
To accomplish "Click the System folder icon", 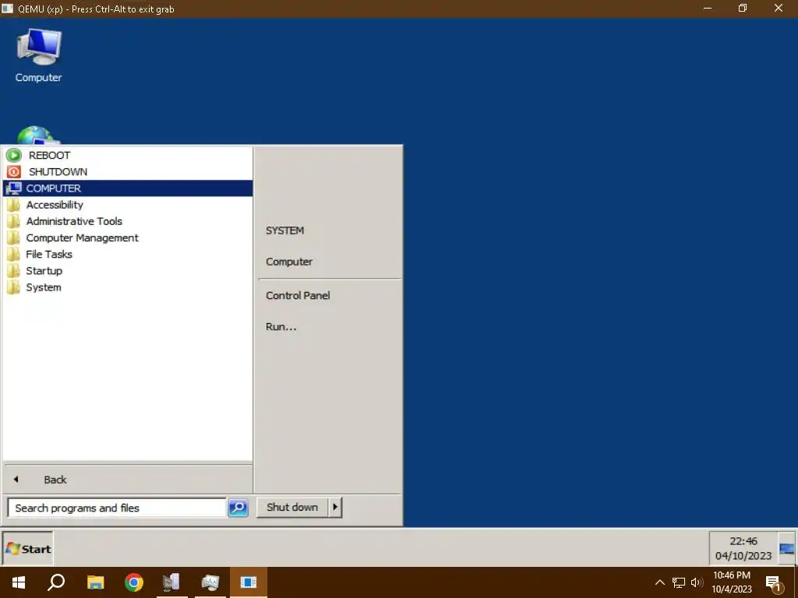I will click(14, 287).
